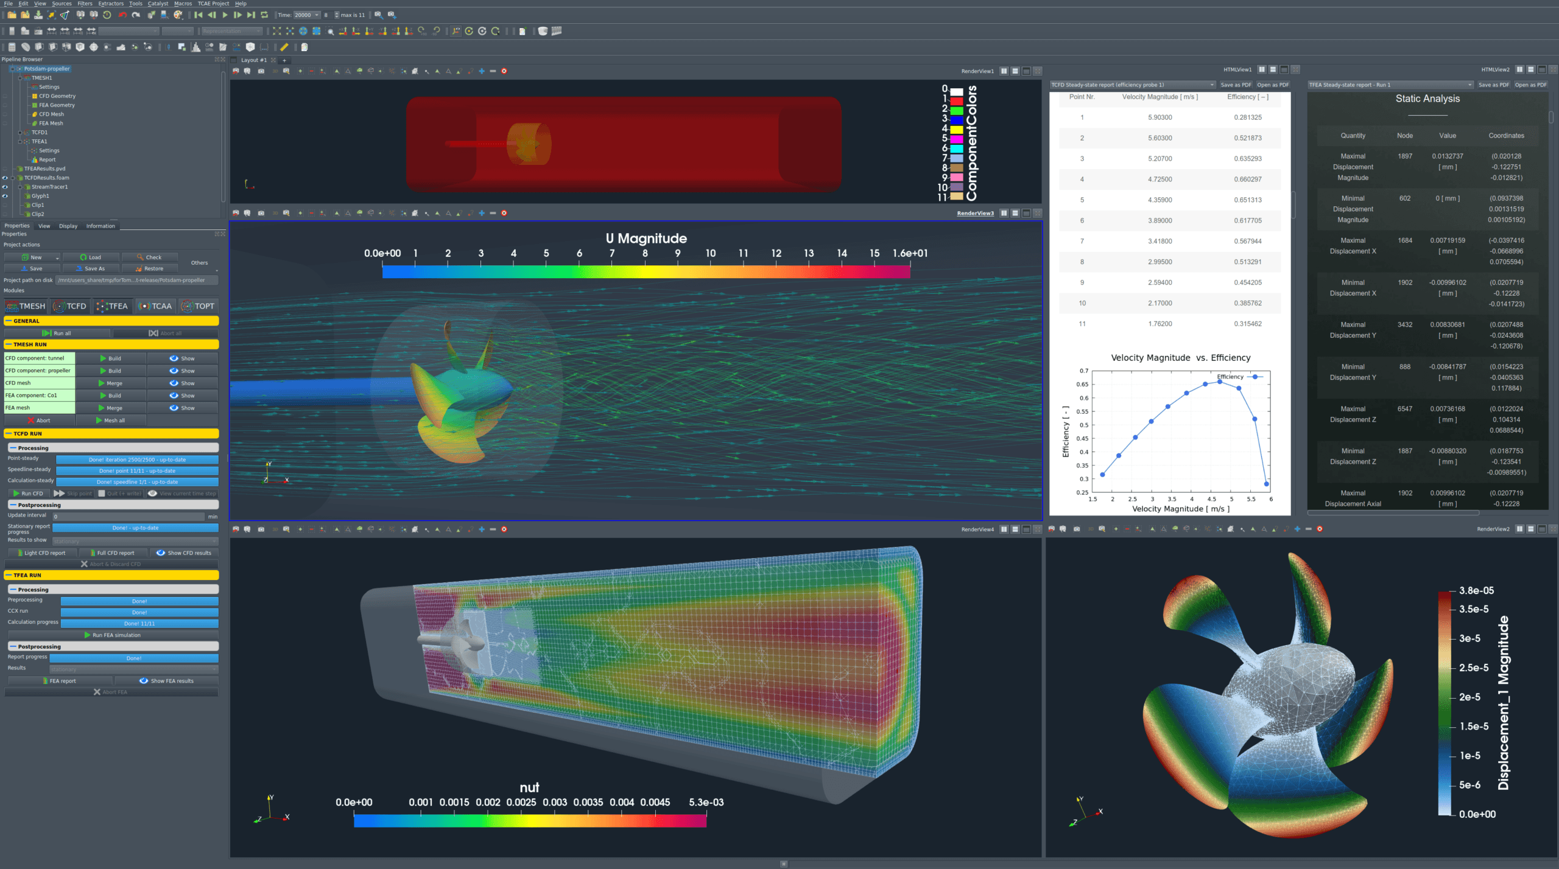Select the Calculator filter icon
Screen dimensions: 1559x869
tap(12, 47)
